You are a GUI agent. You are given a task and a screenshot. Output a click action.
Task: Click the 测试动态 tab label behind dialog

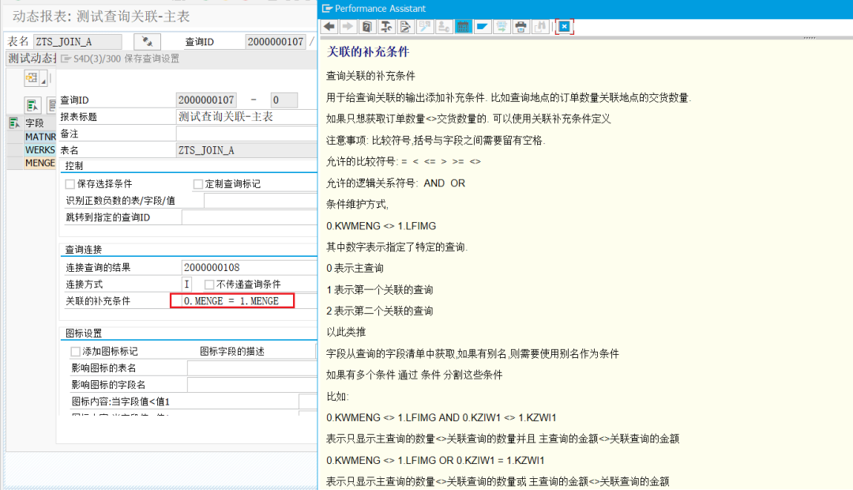coord(32,58)
